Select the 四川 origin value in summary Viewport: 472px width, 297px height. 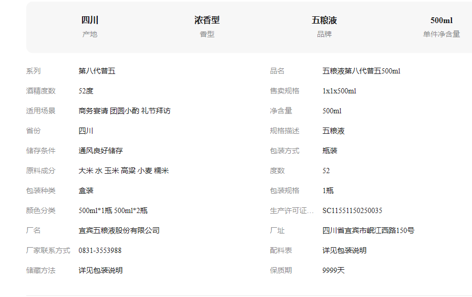click(90, 20)
